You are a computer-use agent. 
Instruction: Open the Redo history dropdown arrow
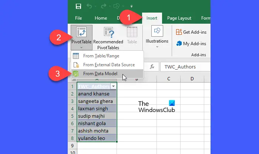coord(110,6)
